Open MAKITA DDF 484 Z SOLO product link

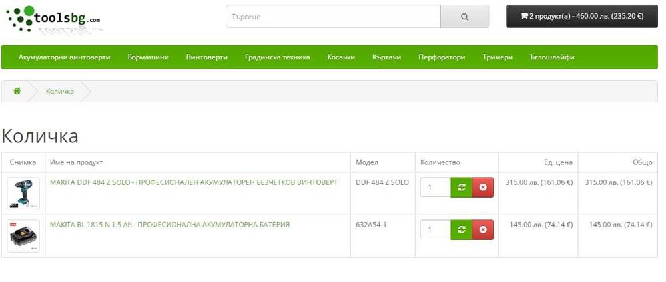click(x=194, y=182)
